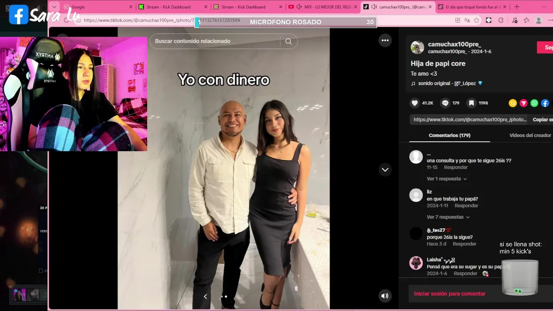Click the like count 41.2K
The image size is (553, 311).
click(428, 103)
